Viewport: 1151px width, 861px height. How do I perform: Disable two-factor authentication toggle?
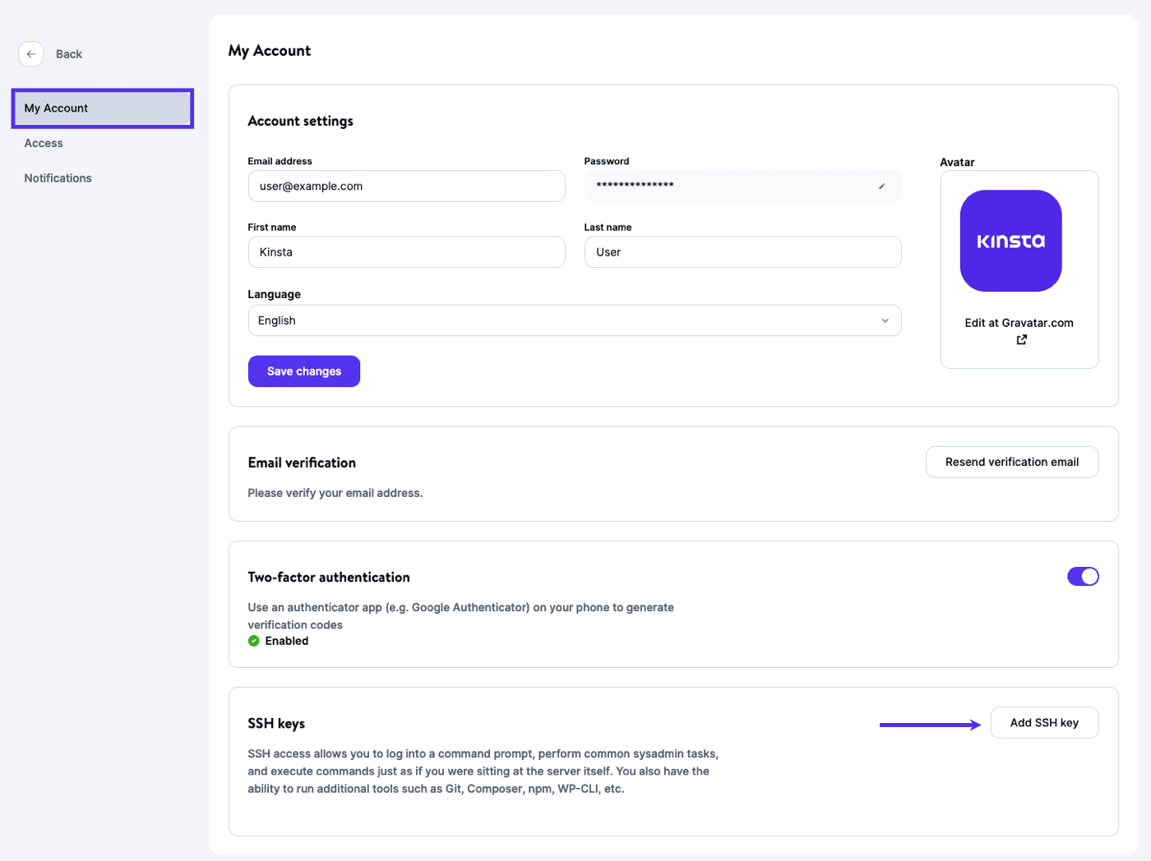point(1082,576)
